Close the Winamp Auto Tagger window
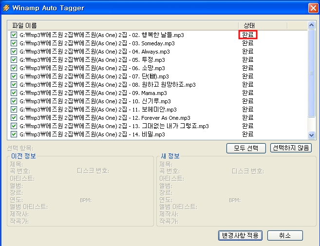Viewport: 320px width, 246px height. [313, 8]
